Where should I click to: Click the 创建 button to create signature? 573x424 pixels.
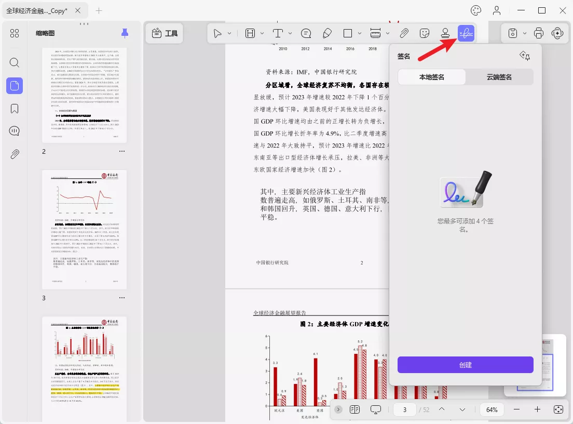[465, 365]
